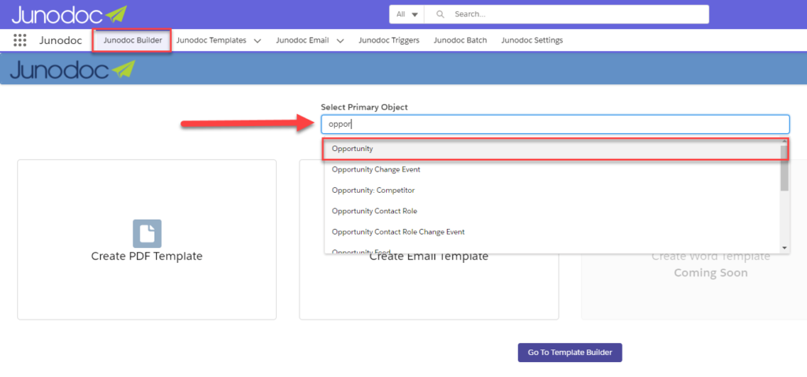Expand the Junodoc Email menu chevron
This screenshot has height=377, width=807.
coord(340,41)
